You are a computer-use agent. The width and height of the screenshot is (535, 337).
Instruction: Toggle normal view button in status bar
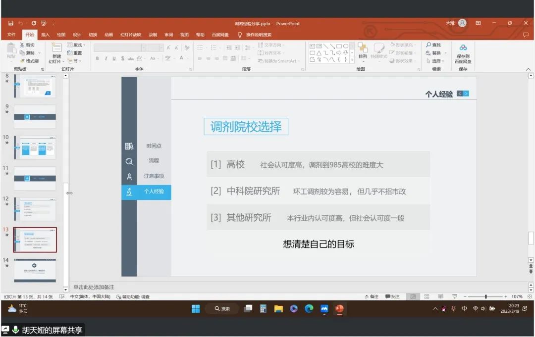point(412,296)
